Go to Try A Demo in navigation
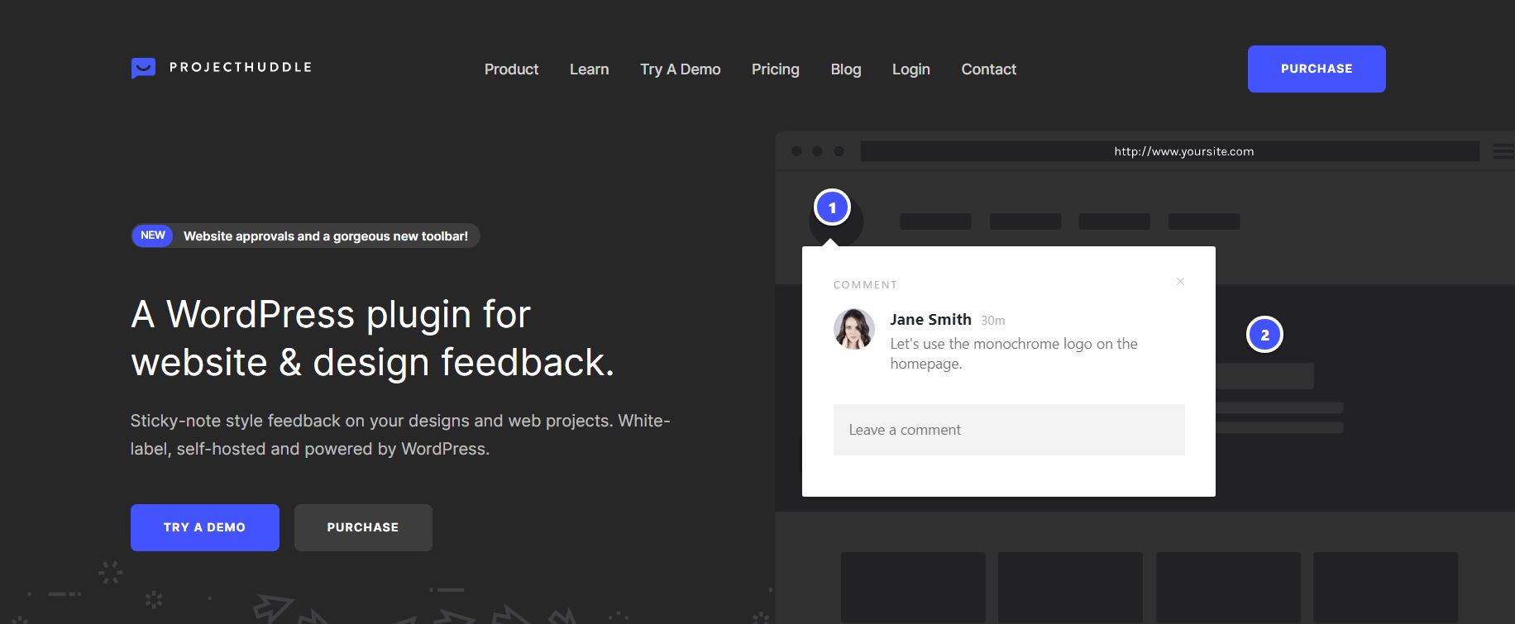1515x624 pixels. point(680,69)
